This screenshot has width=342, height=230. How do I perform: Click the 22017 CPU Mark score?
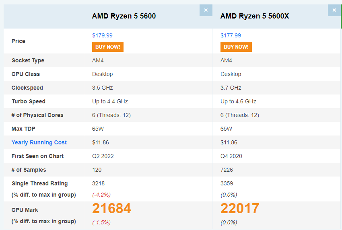point(240,208)
